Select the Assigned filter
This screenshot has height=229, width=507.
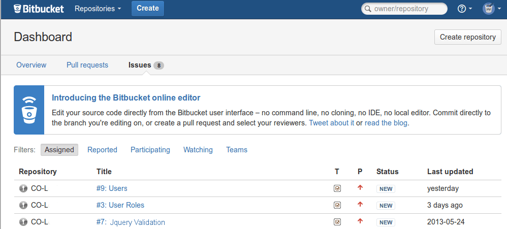pyautogui.click(x=59, y=150)
